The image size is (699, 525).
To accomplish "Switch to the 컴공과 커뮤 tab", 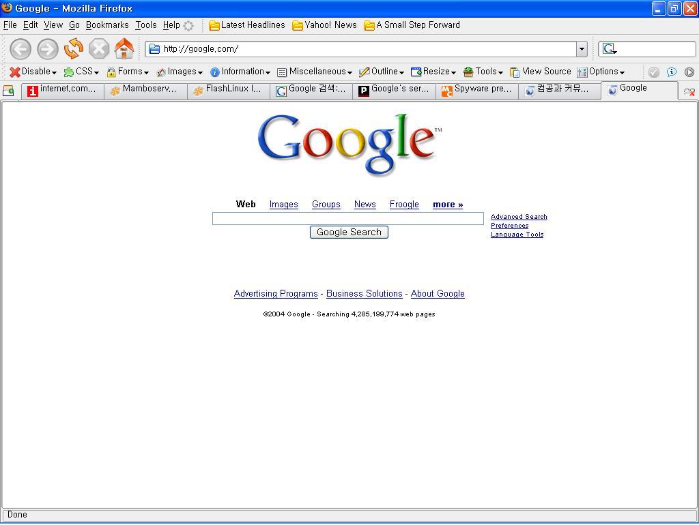I will tap(560, 91).
